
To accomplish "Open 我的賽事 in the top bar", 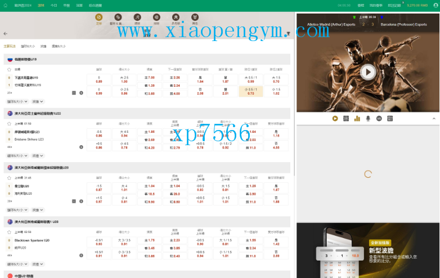I will (x=376, y=5).
